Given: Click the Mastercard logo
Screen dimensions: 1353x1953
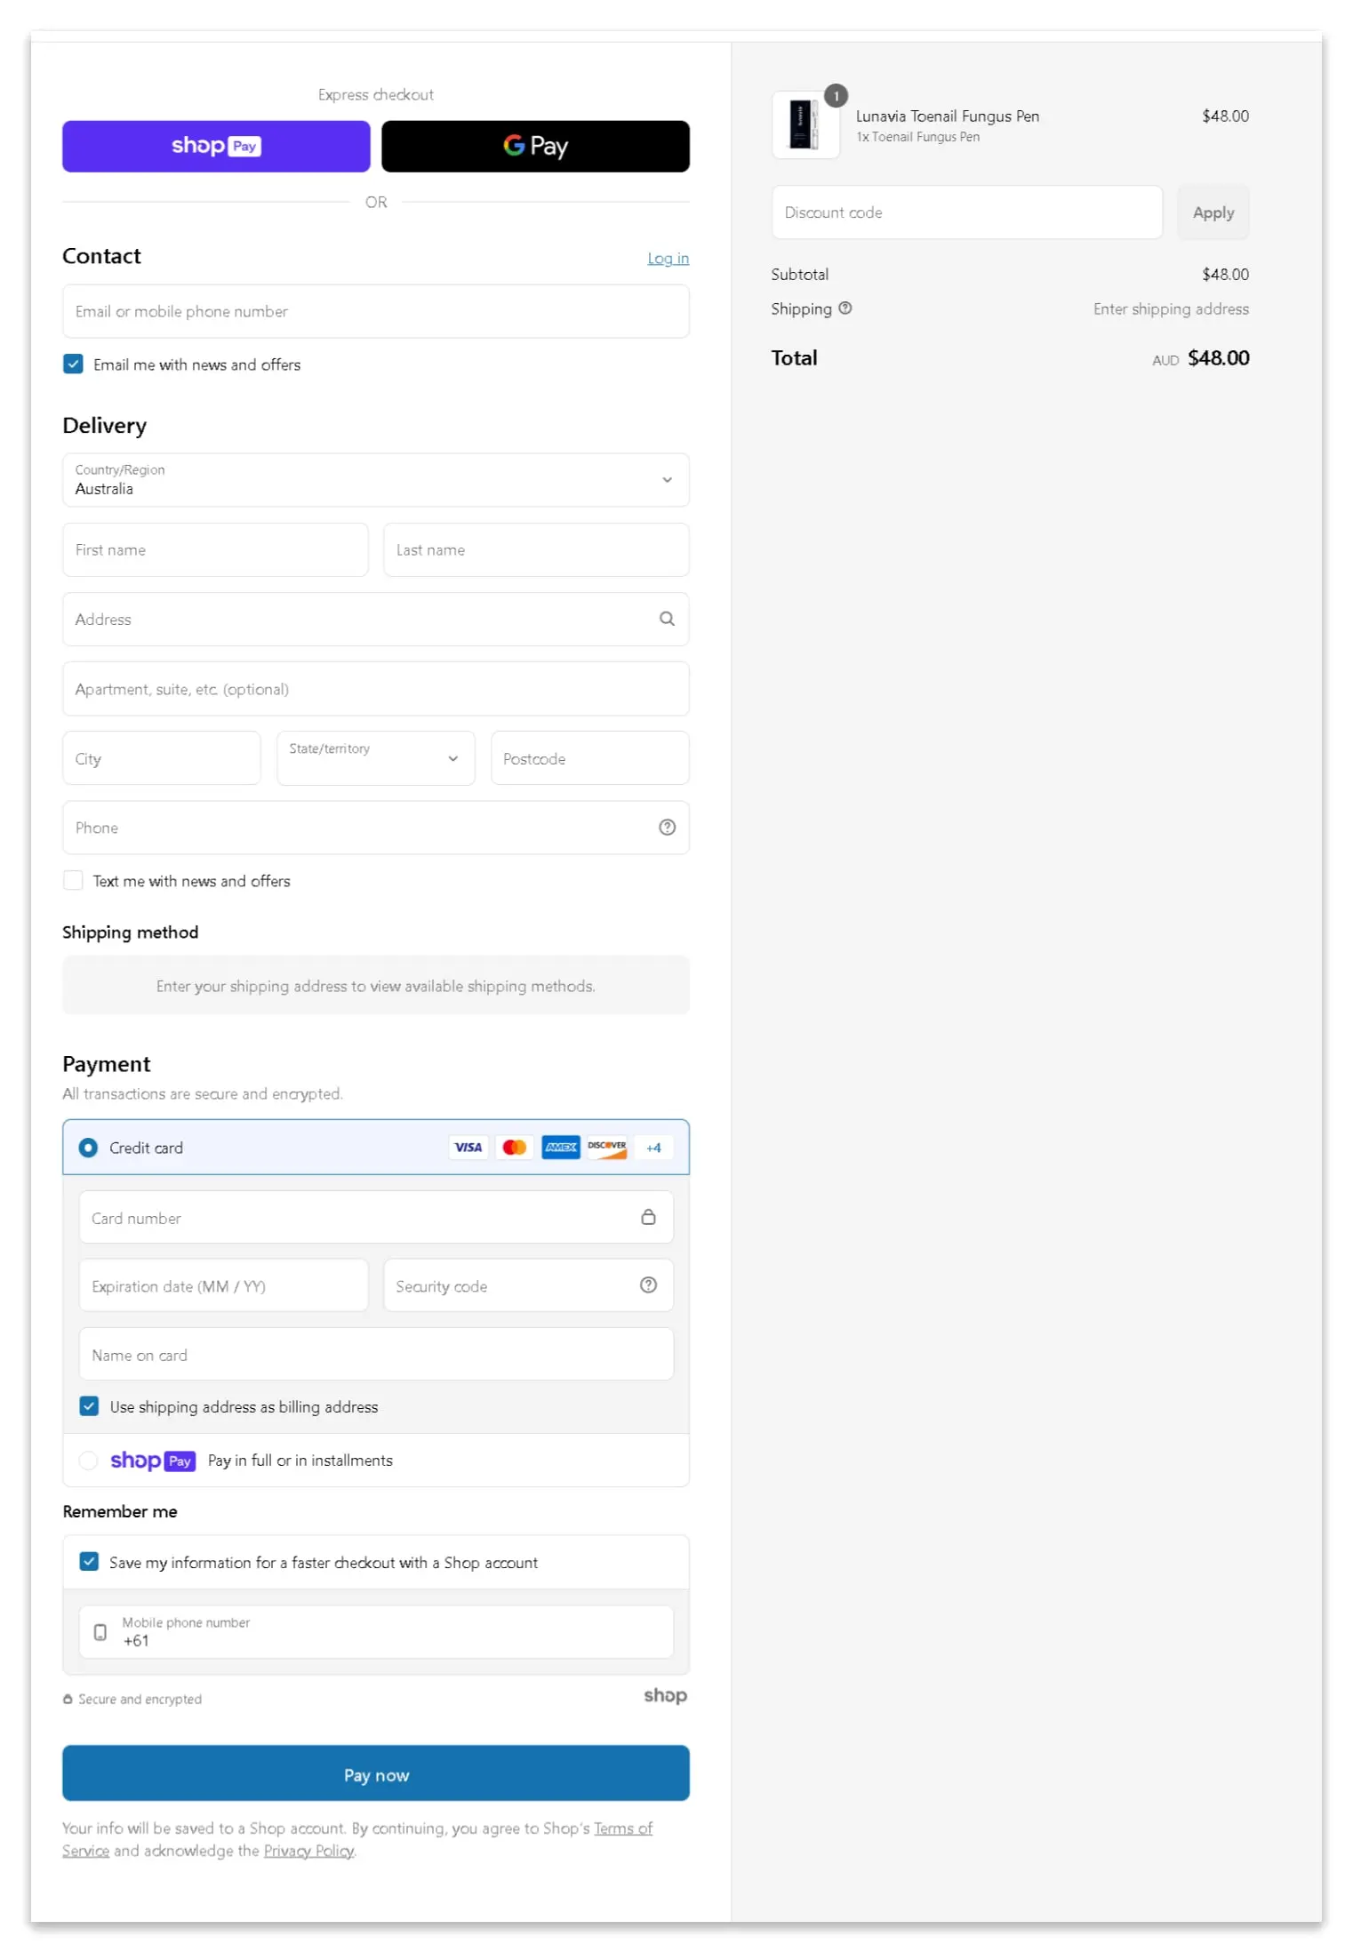Looking at the screenshot, I should coord(515,1148).
